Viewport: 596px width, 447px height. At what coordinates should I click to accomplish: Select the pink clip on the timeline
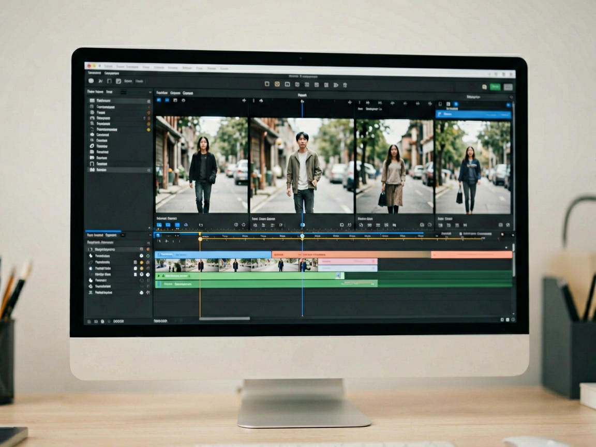click(x=348, y=261)
